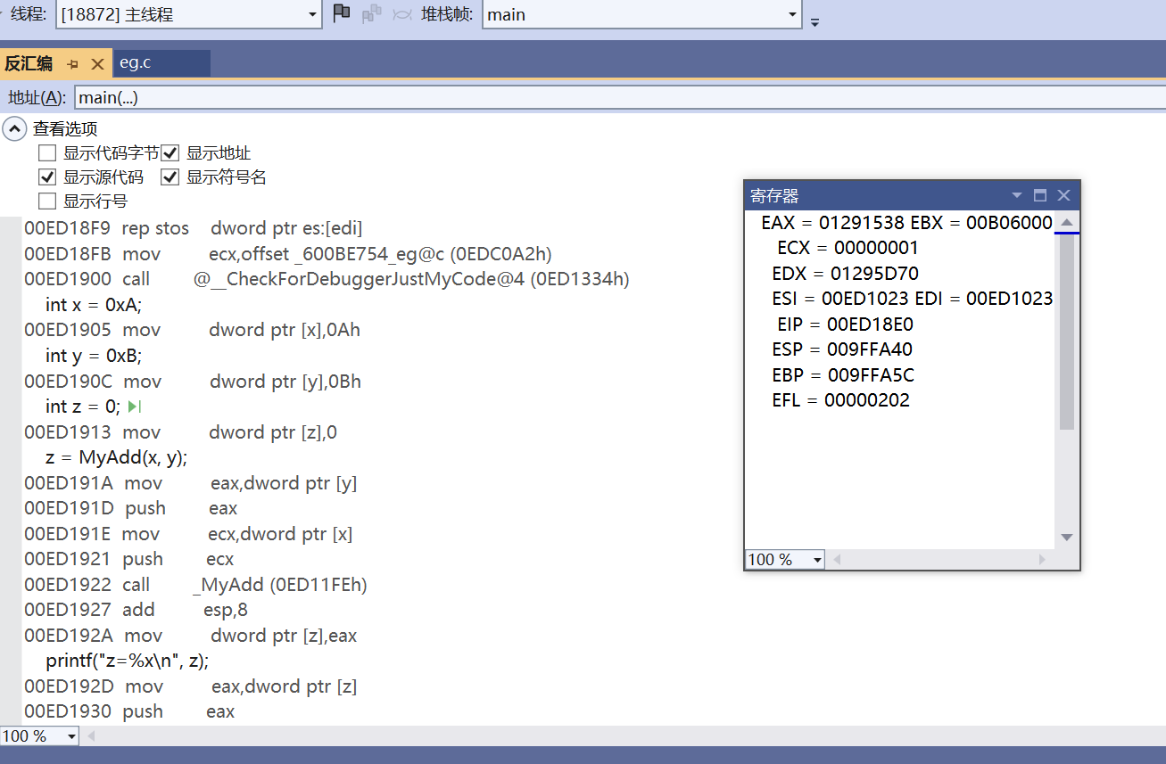Click the 00ED192D mov eax,dword ptr [z] line
Viewport: 1166px width, 764px height.
point(191,686)
